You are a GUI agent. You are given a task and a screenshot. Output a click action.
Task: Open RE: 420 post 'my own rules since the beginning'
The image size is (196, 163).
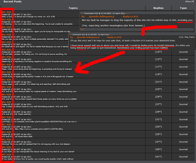(x=7, y=20)
